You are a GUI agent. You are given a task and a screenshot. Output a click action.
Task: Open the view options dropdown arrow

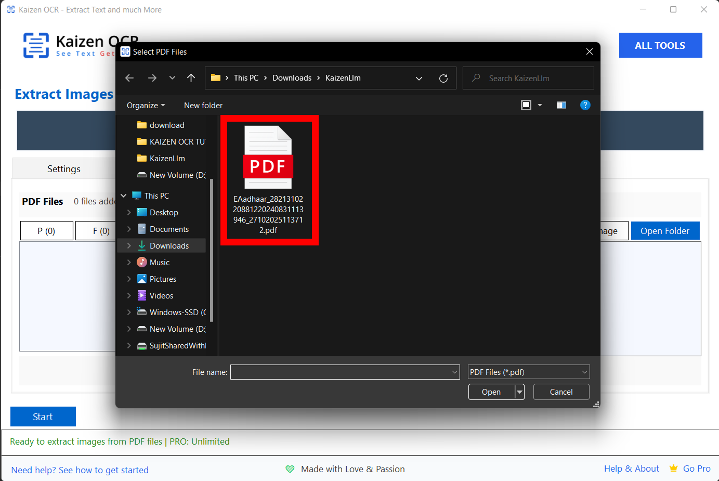point(540,105)
